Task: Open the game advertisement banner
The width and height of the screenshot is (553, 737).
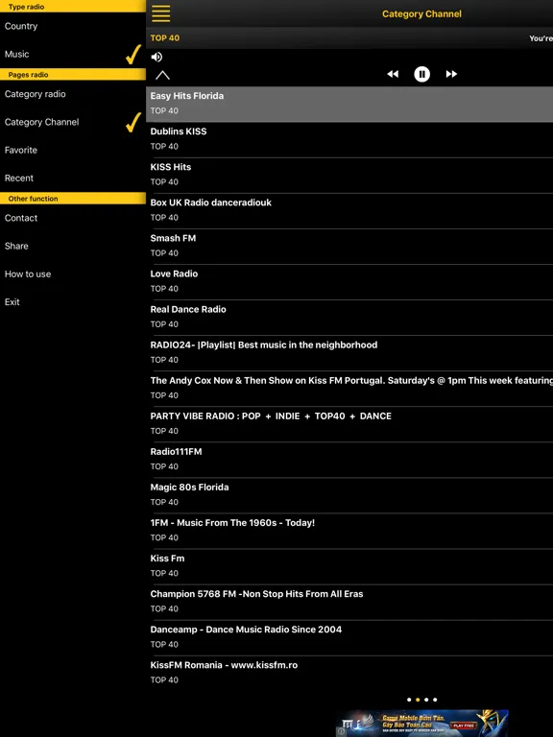Action: (x=421, y=723)
